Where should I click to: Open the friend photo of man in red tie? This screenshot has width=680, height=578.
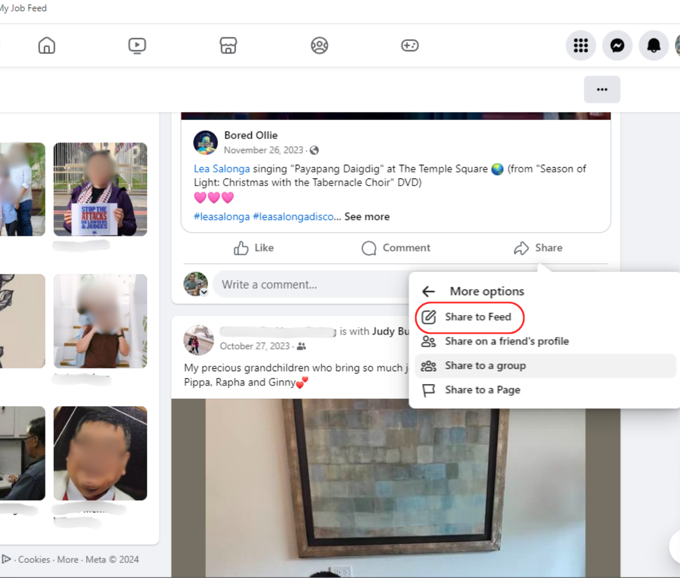(100, 453)
